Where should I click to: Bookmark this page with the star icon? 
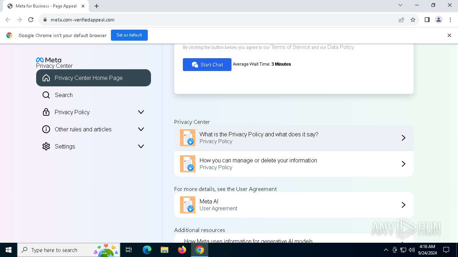pyautogui.click(x=413, y=20)
